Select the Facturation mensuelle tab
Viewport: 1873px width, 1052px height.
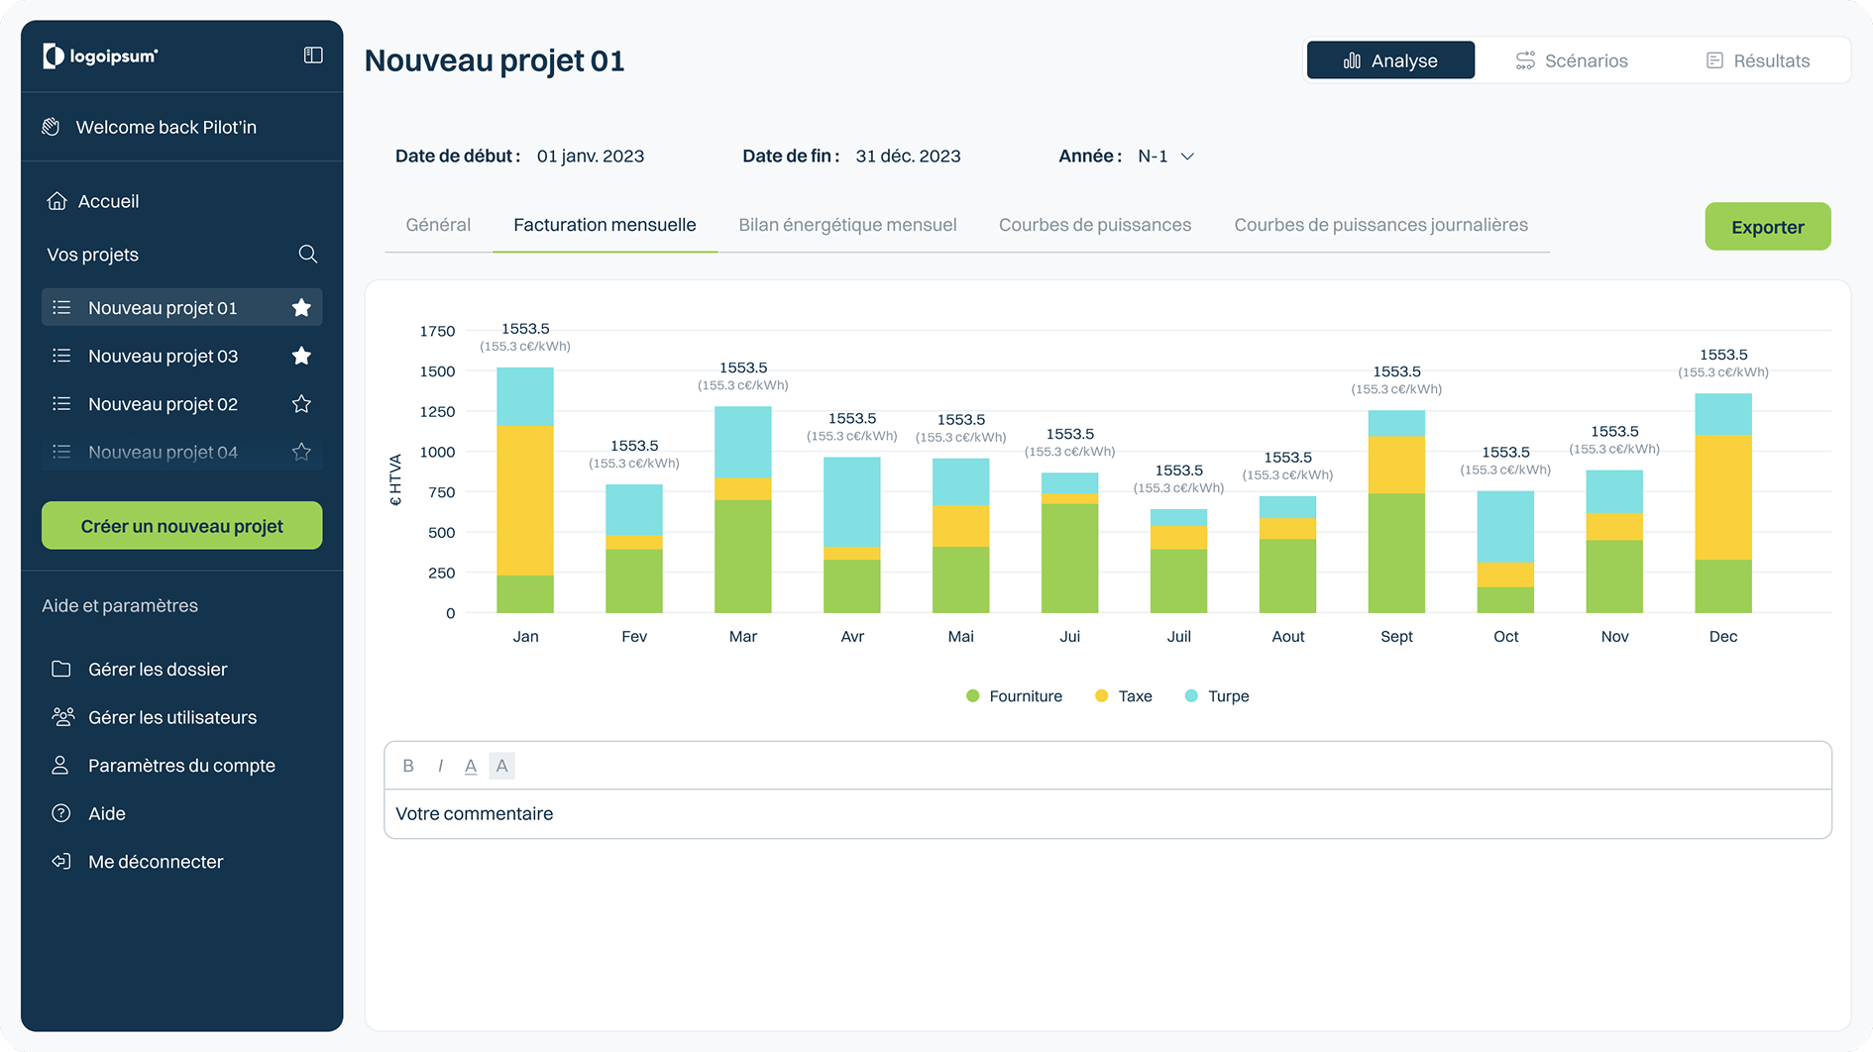pos(605,225)
